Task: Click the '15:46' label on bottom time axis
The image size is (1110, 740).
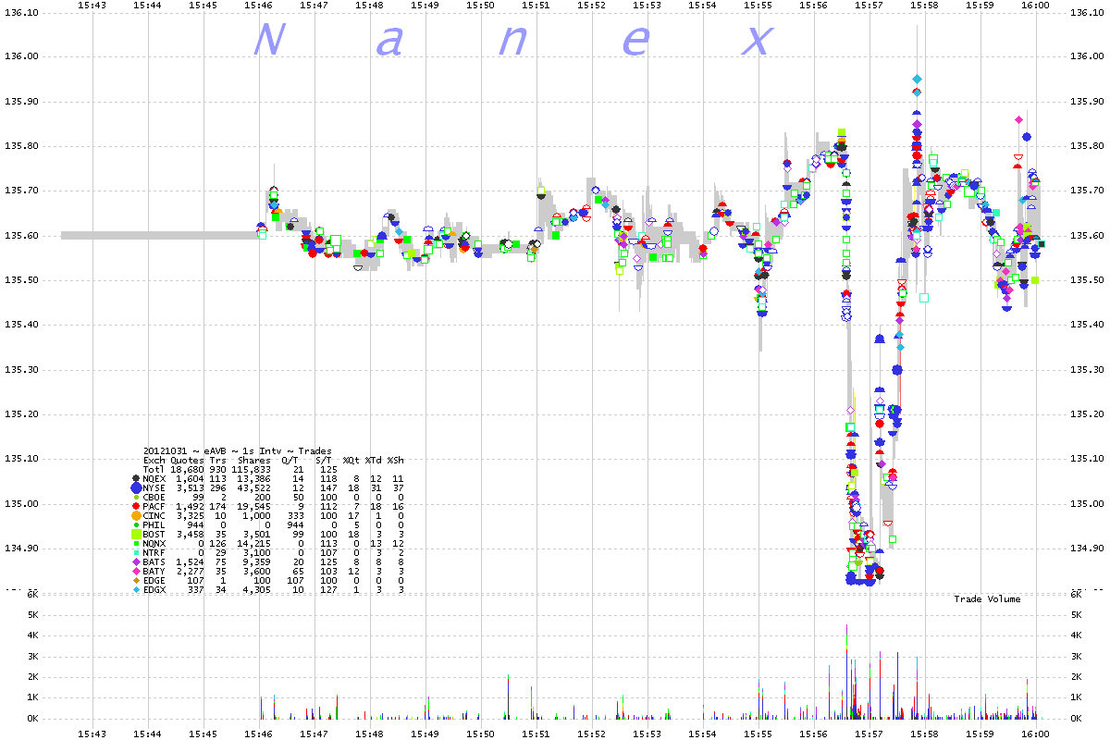Action: pyautogui.click(x=259, y=733)
